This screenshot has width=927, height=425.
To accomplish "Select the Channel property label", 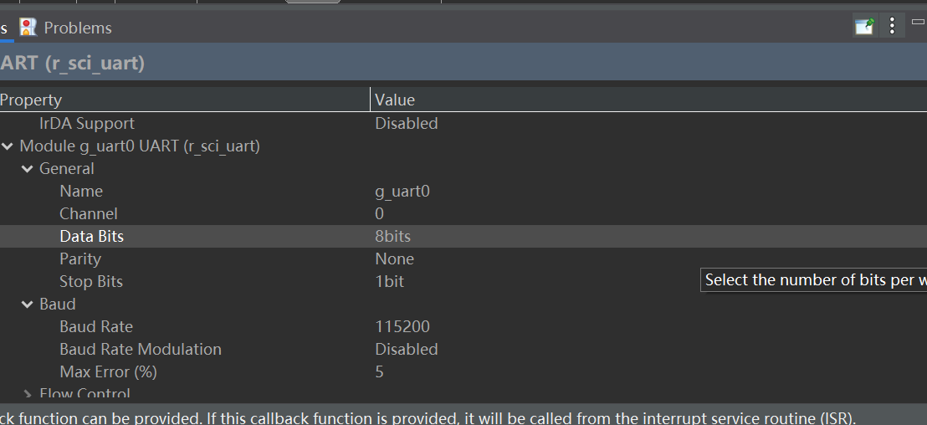I will [x=88, y=213].
